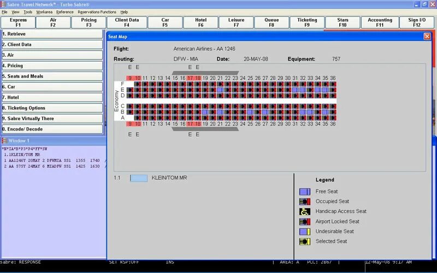Click occupied seat 10F in exit row
437x273 pixels.
138,84
